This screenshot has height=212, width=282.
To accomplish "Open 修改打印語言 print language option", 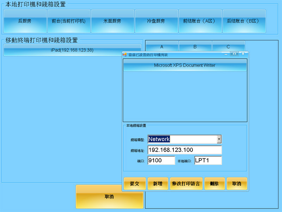I will coord(186,184).
